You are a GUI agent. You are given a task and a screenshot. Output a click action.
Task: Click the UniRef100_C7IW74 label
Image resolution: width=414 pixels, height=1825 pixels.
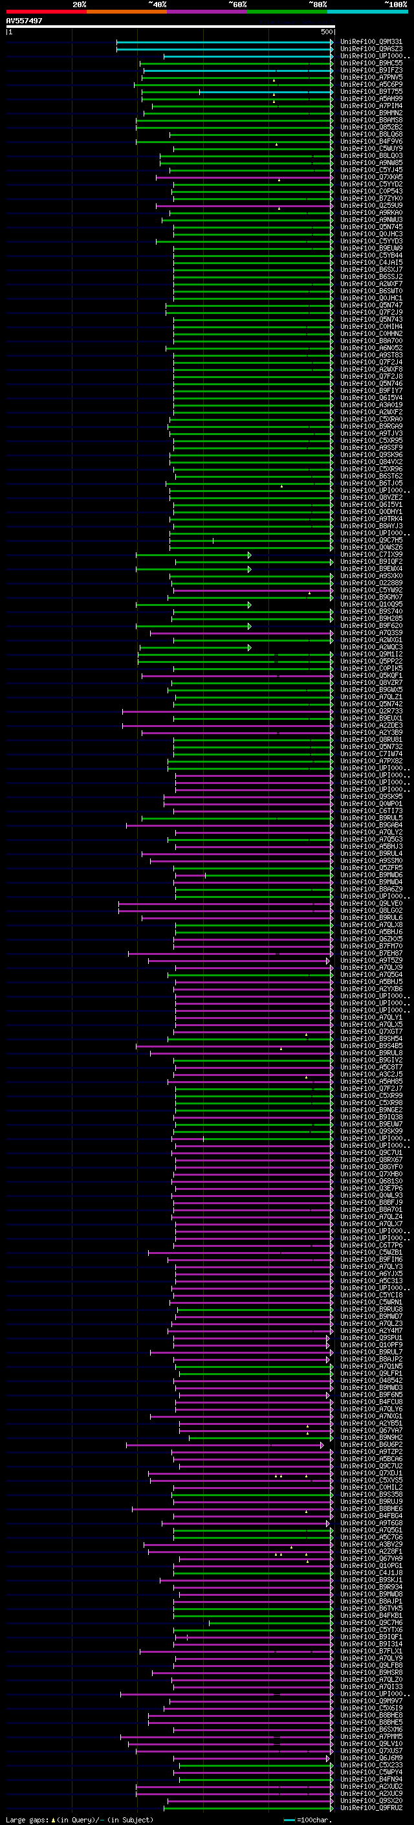coord(371,754)
